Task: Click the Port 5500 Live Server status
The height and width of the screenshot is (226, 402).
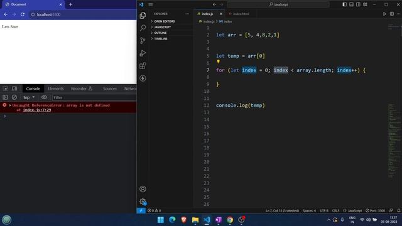Action: pyautogui.click(x=376, y=210)
